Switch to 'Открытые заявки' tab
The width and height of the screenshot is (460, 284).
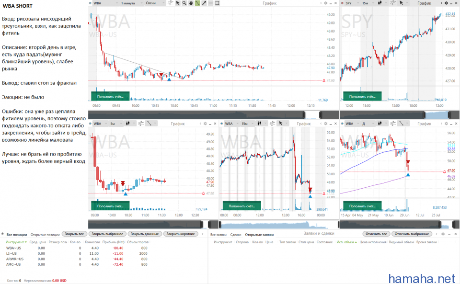point(259,235)
